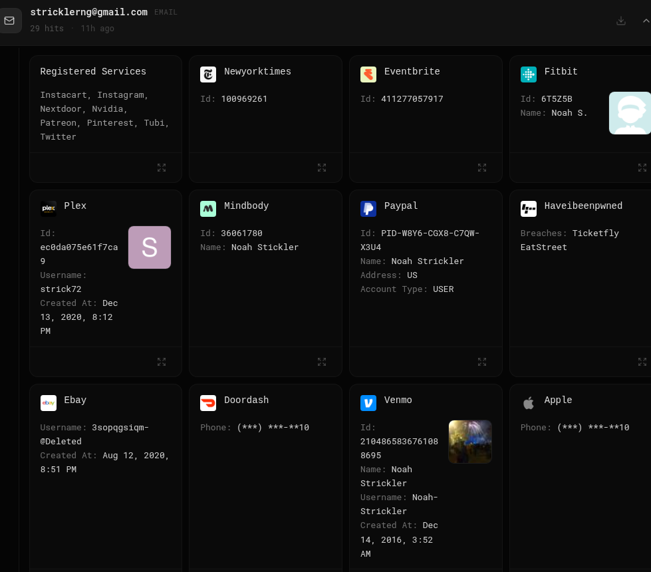Expand the Registered Services card
651x572 pixels.
click(162, 168)
